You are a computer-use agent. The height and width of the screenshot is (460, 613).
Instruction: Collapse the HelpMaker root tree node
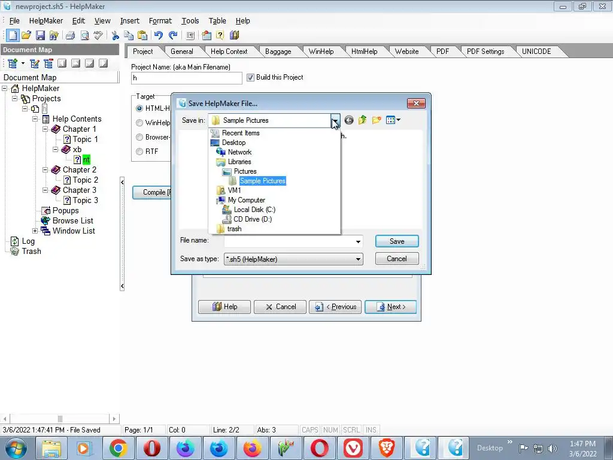click(5, 89)
